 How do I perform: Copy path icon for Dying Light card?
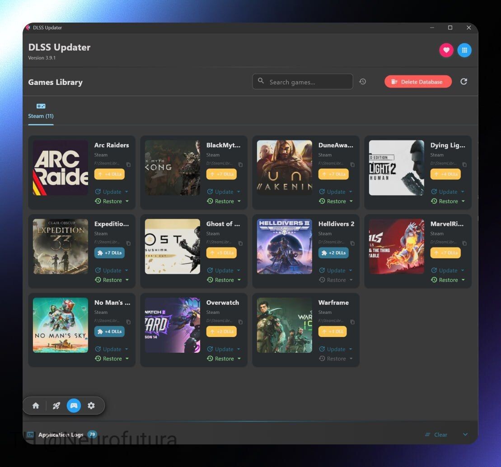(464, 164)
